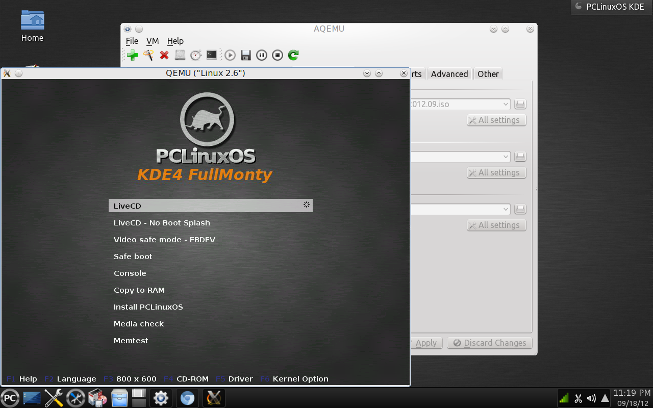Open the AQEMU File menu
The height and width of the screenshot is (408, 653).
132,41
